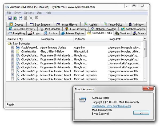Open the Entry menu
Image resolution: width=160 pixels, height=126 pixels.
click(17, 13)
